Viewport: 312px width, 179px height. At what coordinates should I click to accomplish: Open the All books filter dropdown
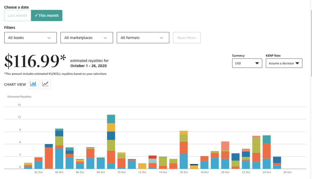[31, 38]
